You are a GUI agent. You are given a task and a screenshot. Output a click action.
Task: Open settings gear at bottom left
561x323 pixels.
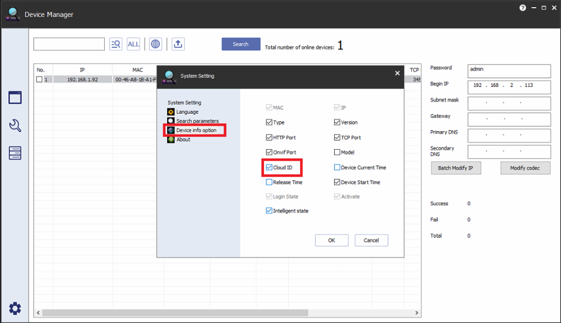tap(15, 308)
